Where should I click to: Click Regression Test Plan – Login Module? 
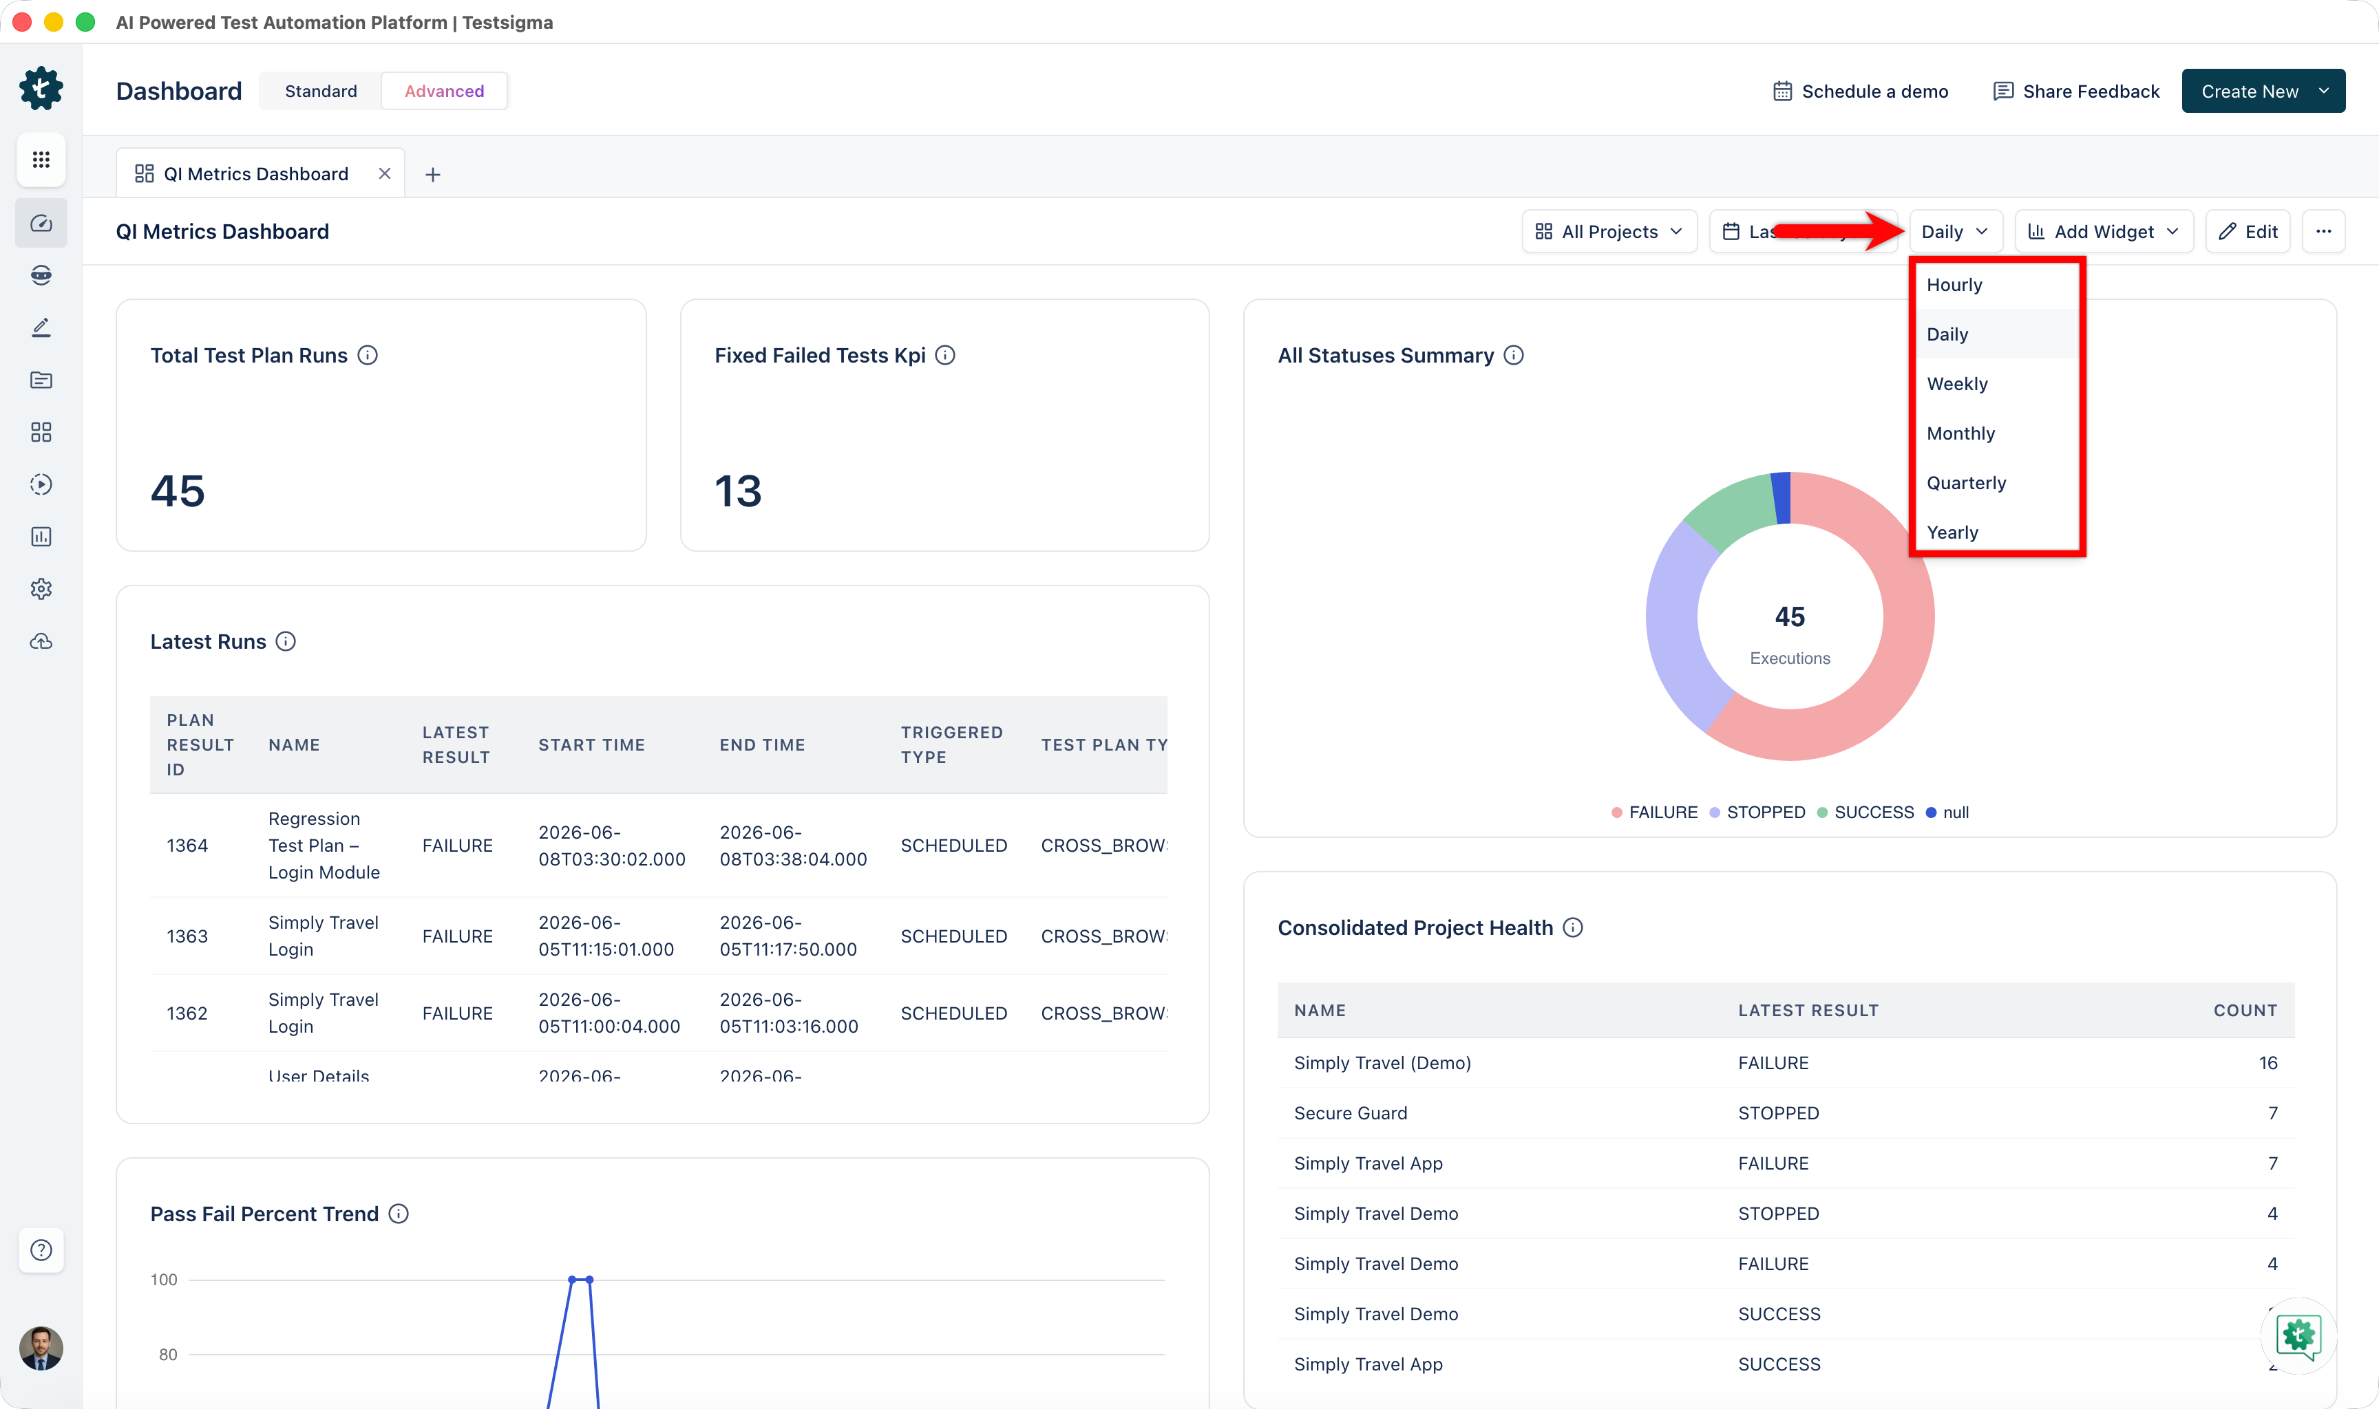pyautogui.click(x=324, y=846)
